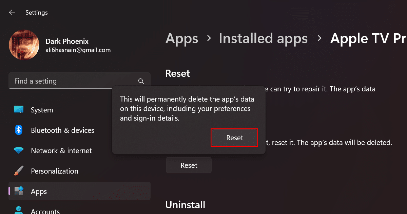Select Bluetooth & devices label
Image resolution: width=407 pixels, height=214 pixels.
click(x=62, y=130)
